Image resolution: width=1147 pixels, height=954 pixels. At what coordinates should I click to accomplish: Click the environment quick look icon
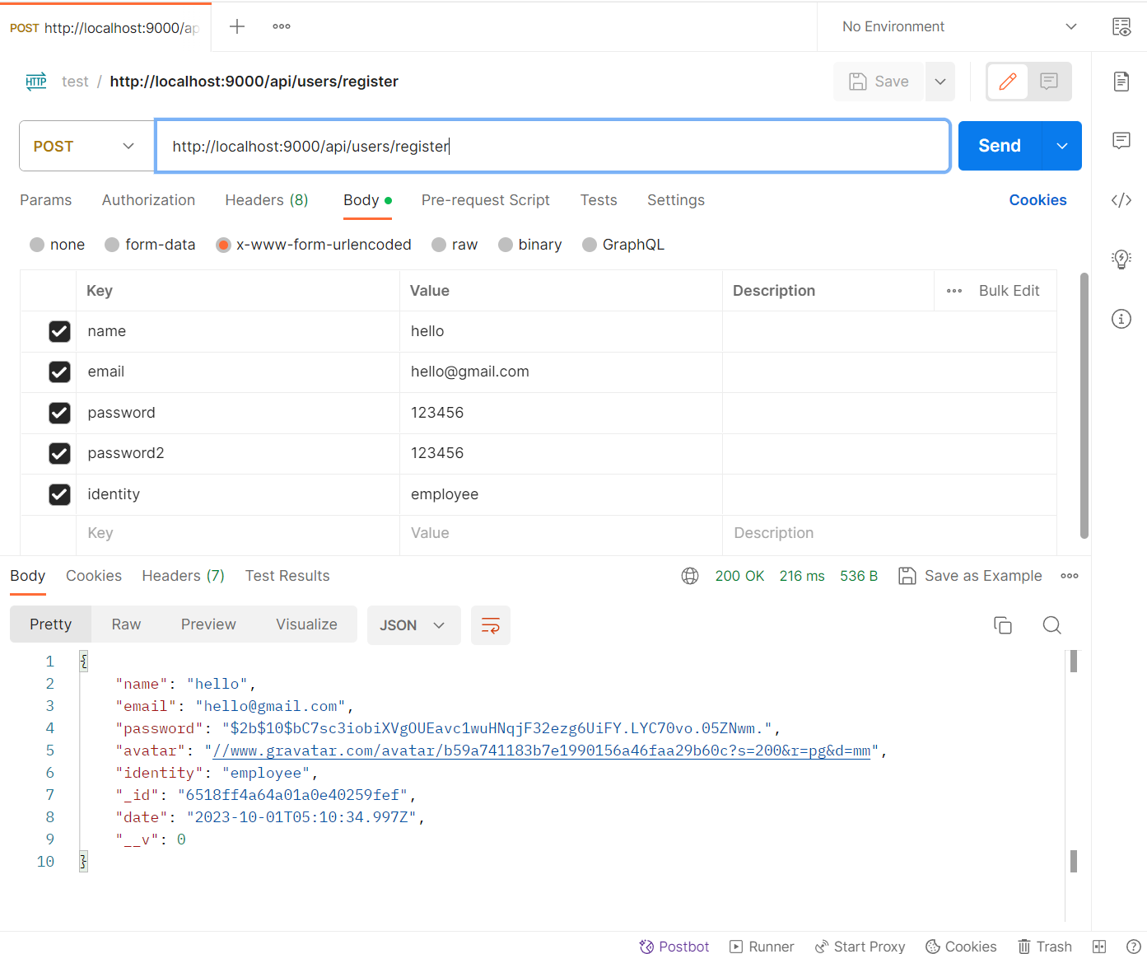click(x=1121, y=27)
